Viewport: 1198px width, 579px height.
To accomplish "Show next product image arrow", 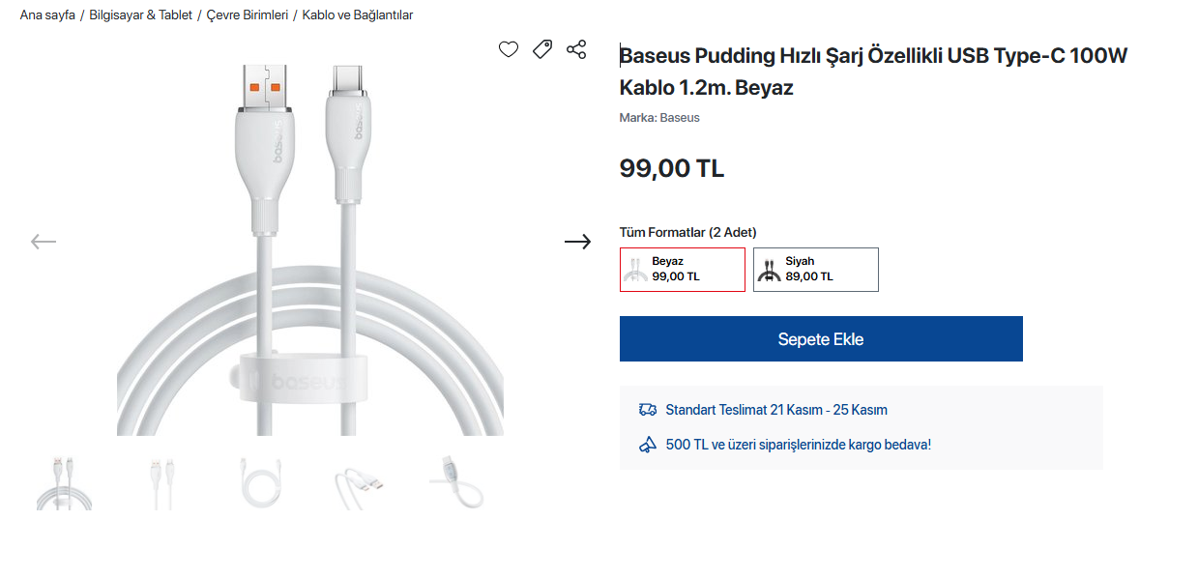I will tap(577, 242).
